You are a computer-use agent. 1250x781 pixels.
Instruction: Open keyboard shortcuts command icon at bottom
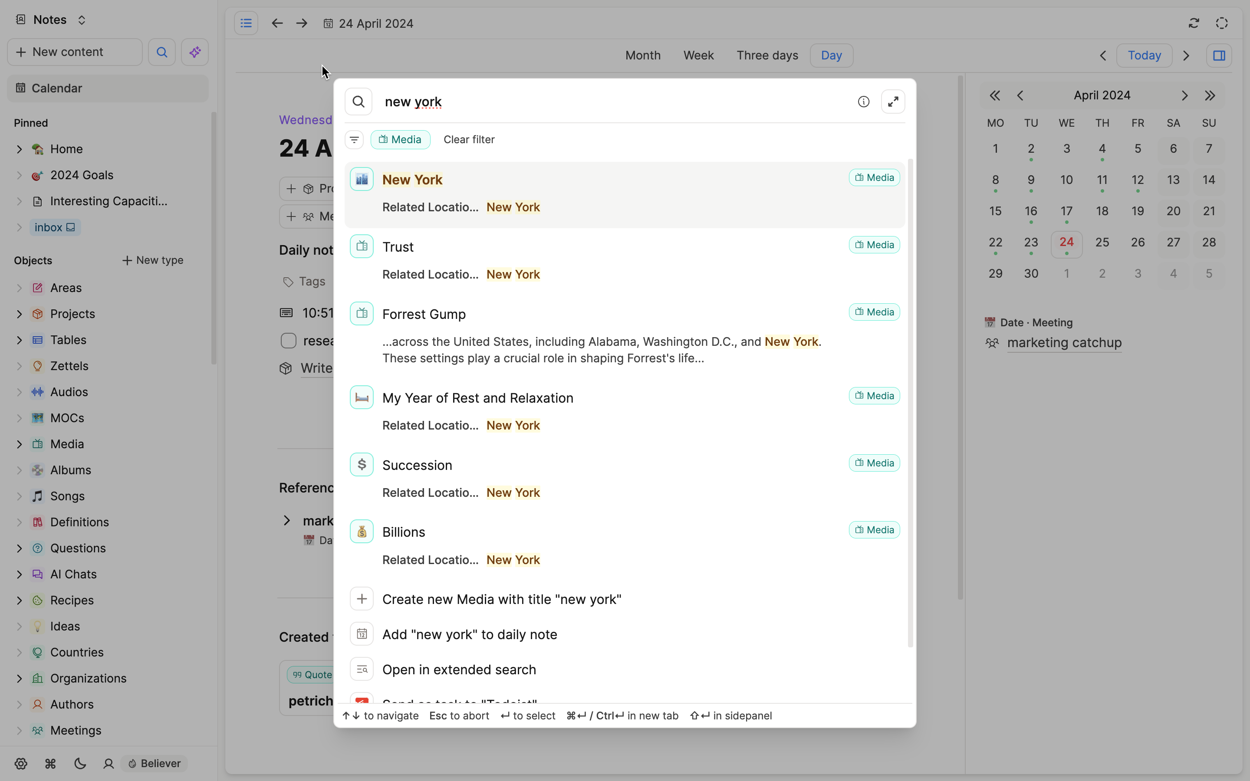pos(50,764)
